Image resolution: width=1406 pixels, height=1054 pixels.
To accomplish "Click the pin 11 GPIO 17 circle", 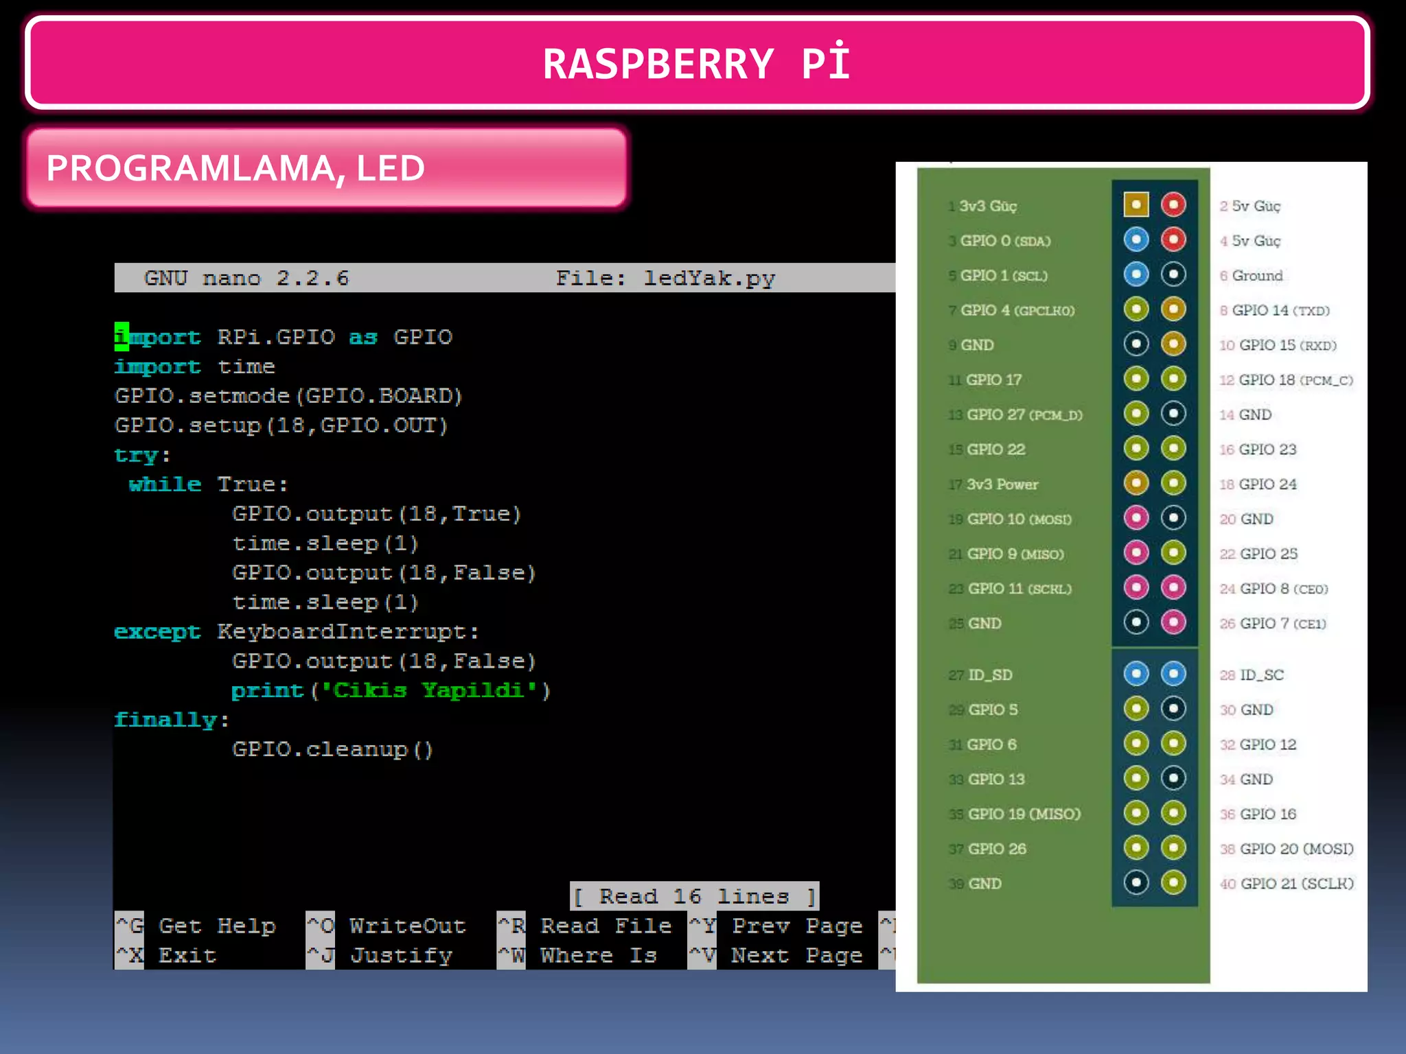I will 1136,379.
